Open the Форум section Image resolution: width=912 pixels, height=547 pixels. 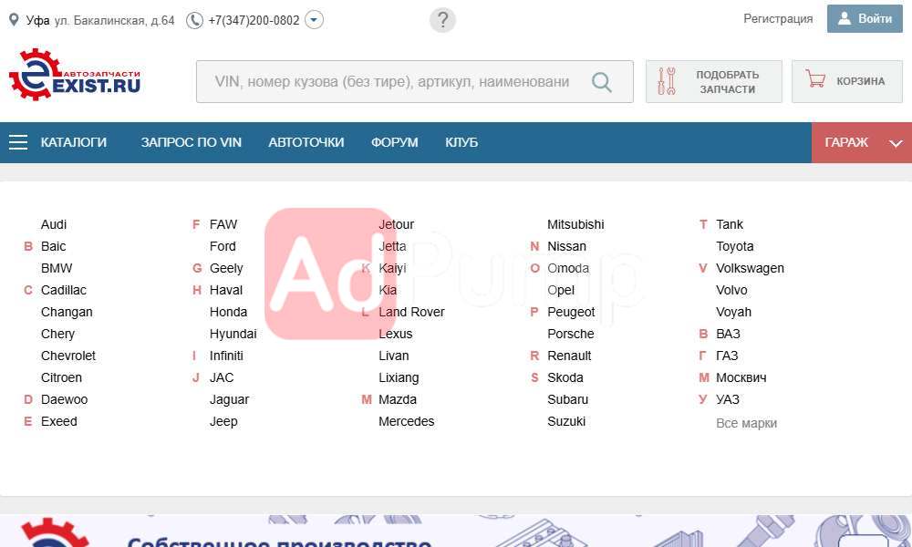(x=394, y=142)
